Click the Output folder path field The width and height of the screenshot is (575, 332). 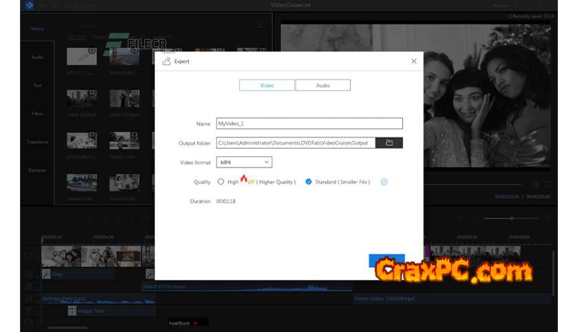click(296, 143)
